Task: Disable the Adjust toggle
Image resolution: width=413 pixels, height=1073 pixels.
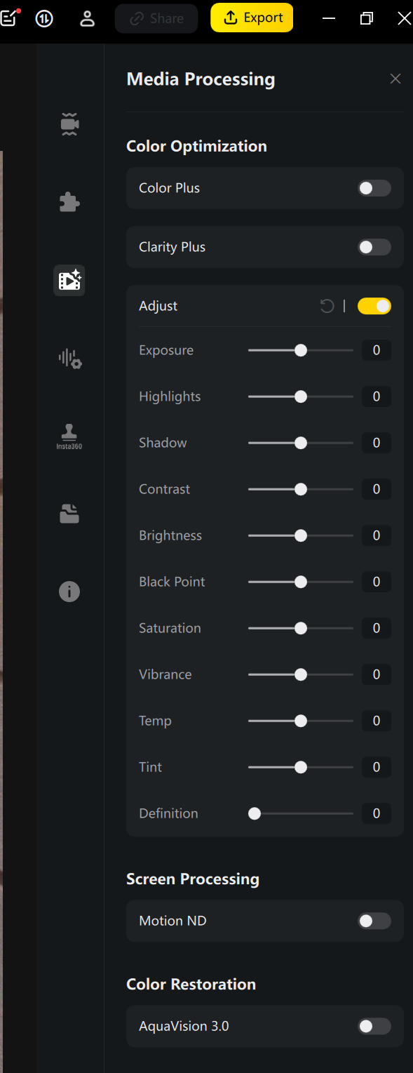Action: tap(374, 306)
